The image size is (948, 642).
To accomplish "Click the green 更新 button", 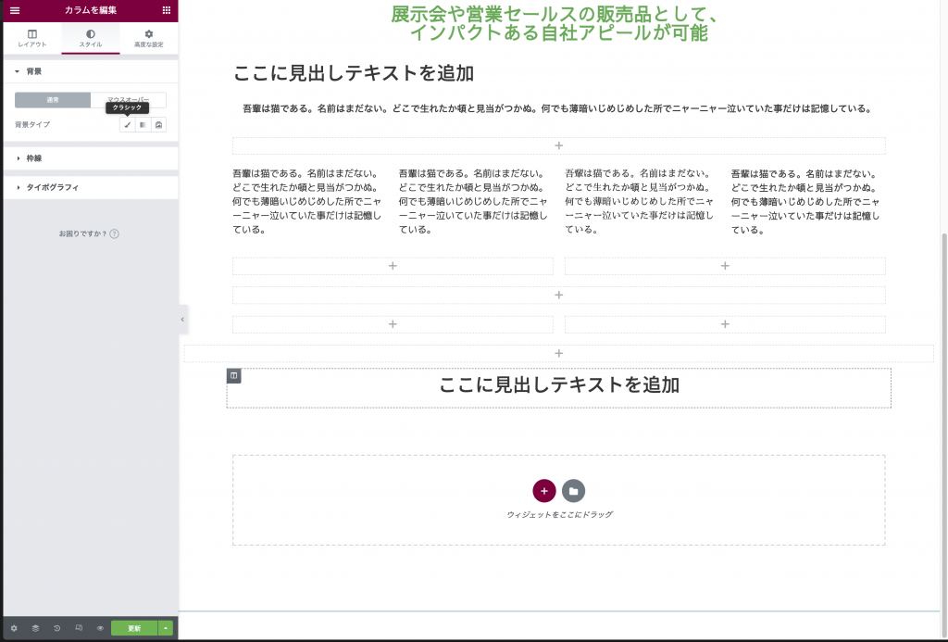I will pyautogui.click(x=134, y=628).
